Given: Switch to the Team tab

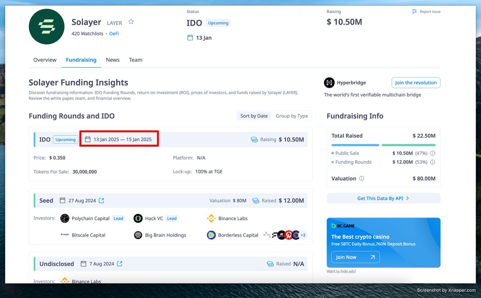Looking at the screenshot, I should 135,60.
